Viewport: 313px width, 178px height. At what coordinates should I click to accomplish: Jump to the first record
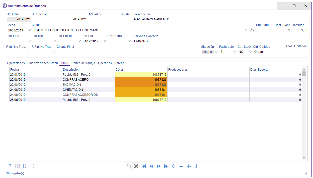(144, 166)
